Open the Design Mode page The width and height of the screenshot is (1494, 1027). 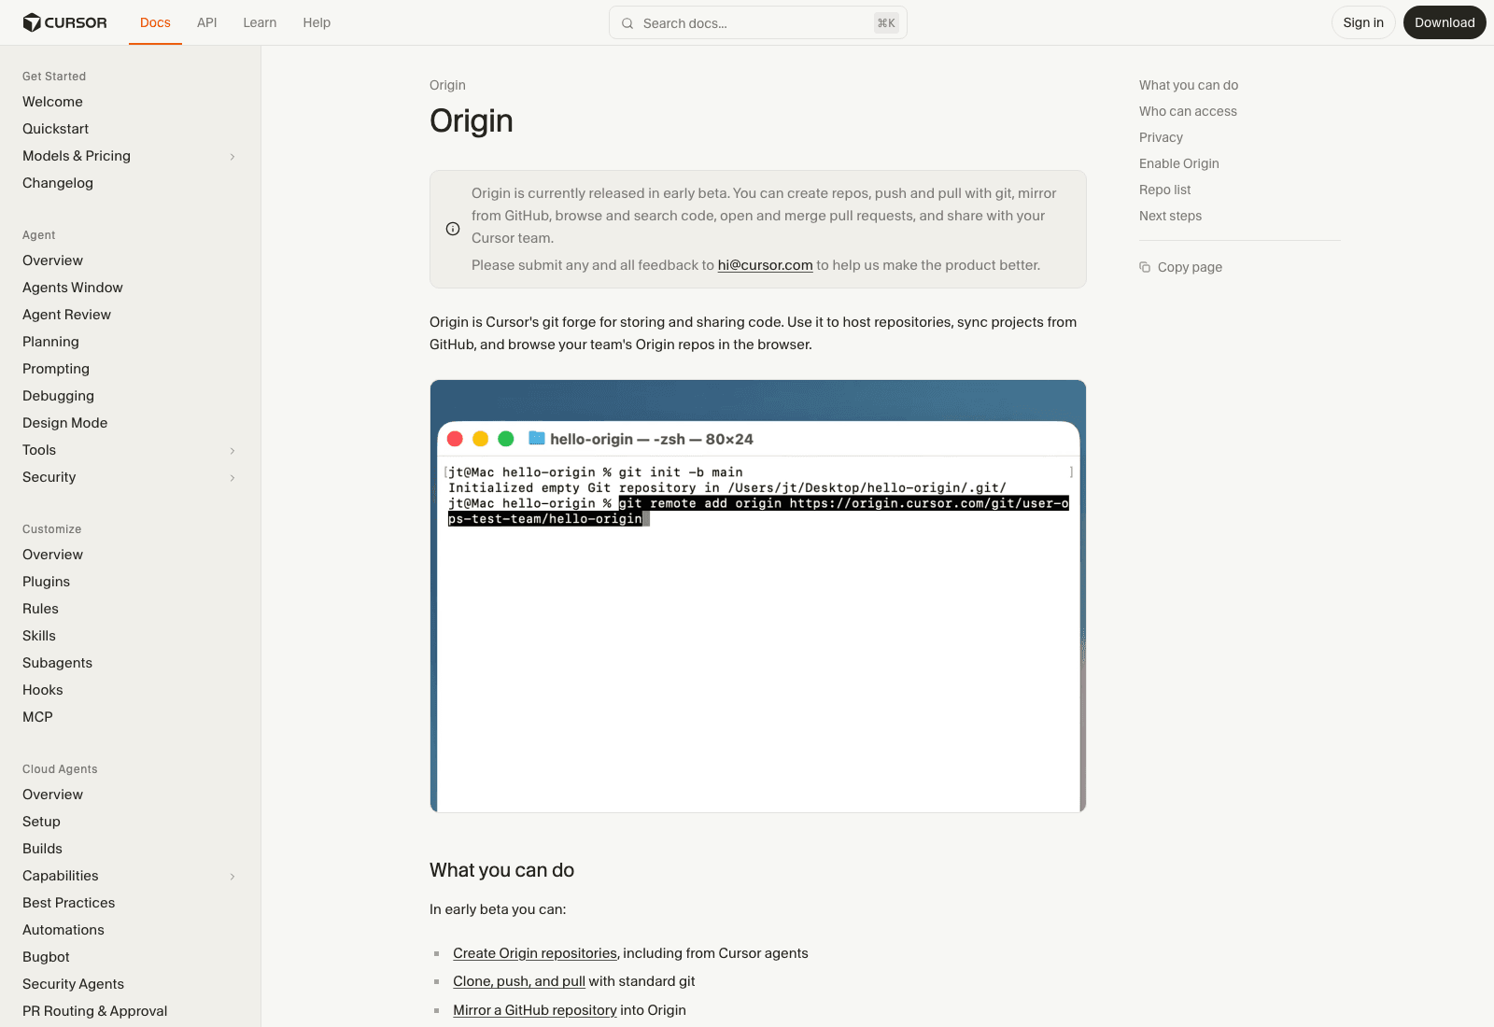point(65,423)
